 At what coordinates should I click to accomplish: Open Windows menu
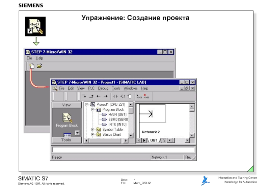(130, 88)
